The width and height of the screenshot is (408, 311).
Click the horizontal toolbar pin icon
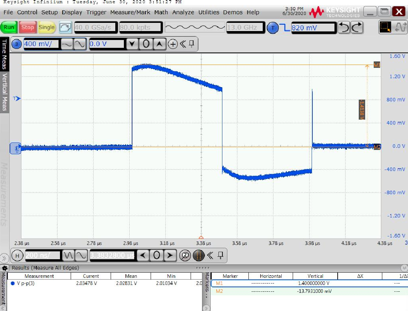tap(220, 255)
